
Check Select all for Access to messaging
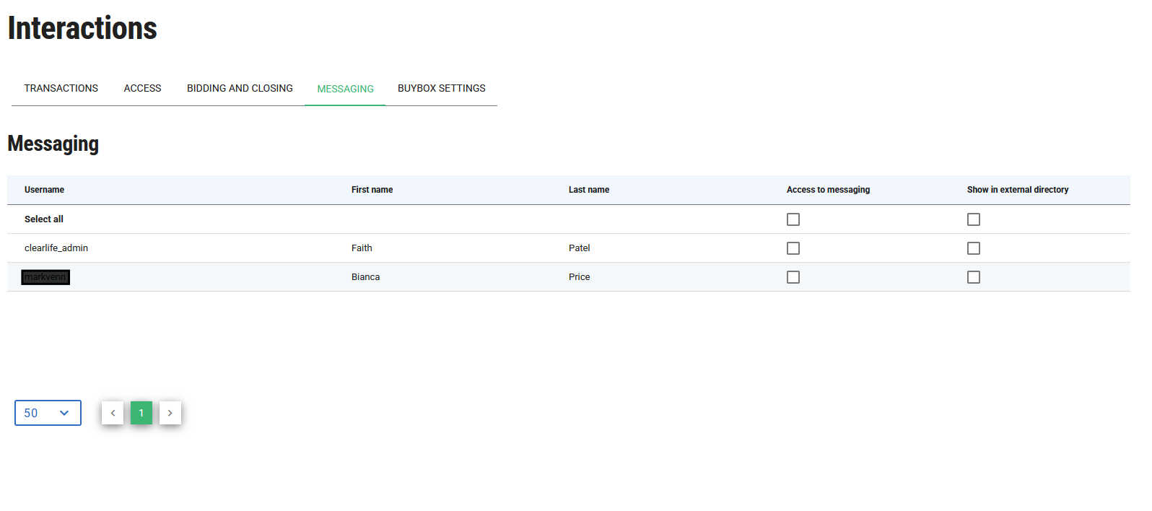pos(793,219)
